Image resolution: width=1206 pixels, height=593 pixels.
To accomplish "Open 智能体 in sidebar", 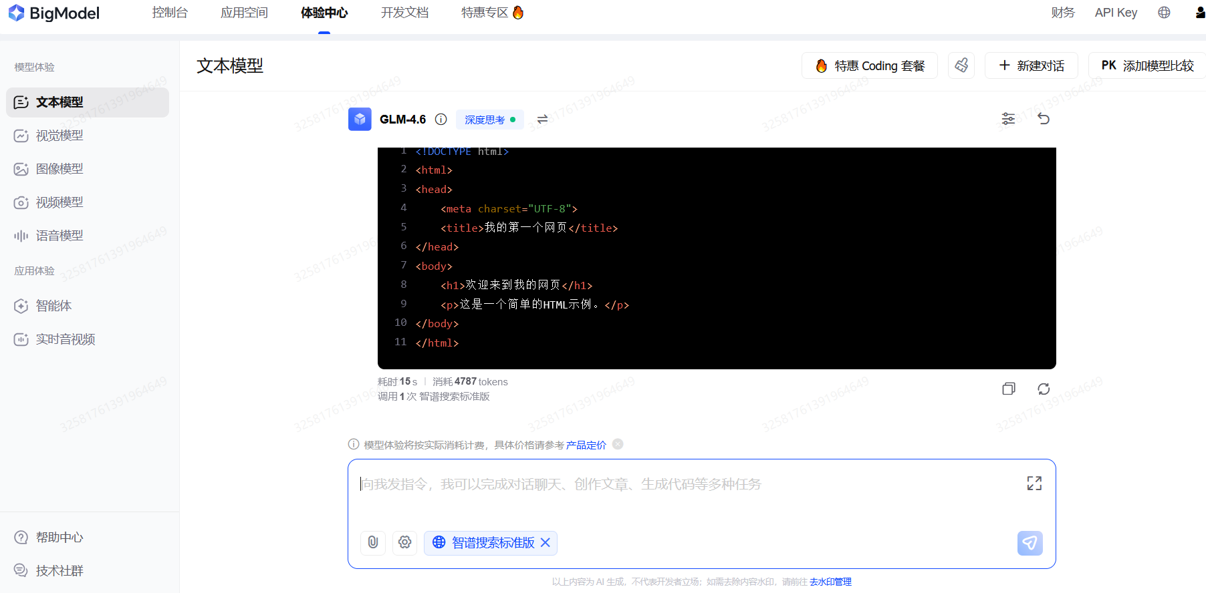I will pyautogui.click(x=88, y=306).
